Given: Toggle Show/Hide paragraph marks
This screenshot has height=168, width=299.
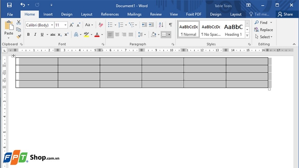Looking at the screenshot, I should (170, 25).
